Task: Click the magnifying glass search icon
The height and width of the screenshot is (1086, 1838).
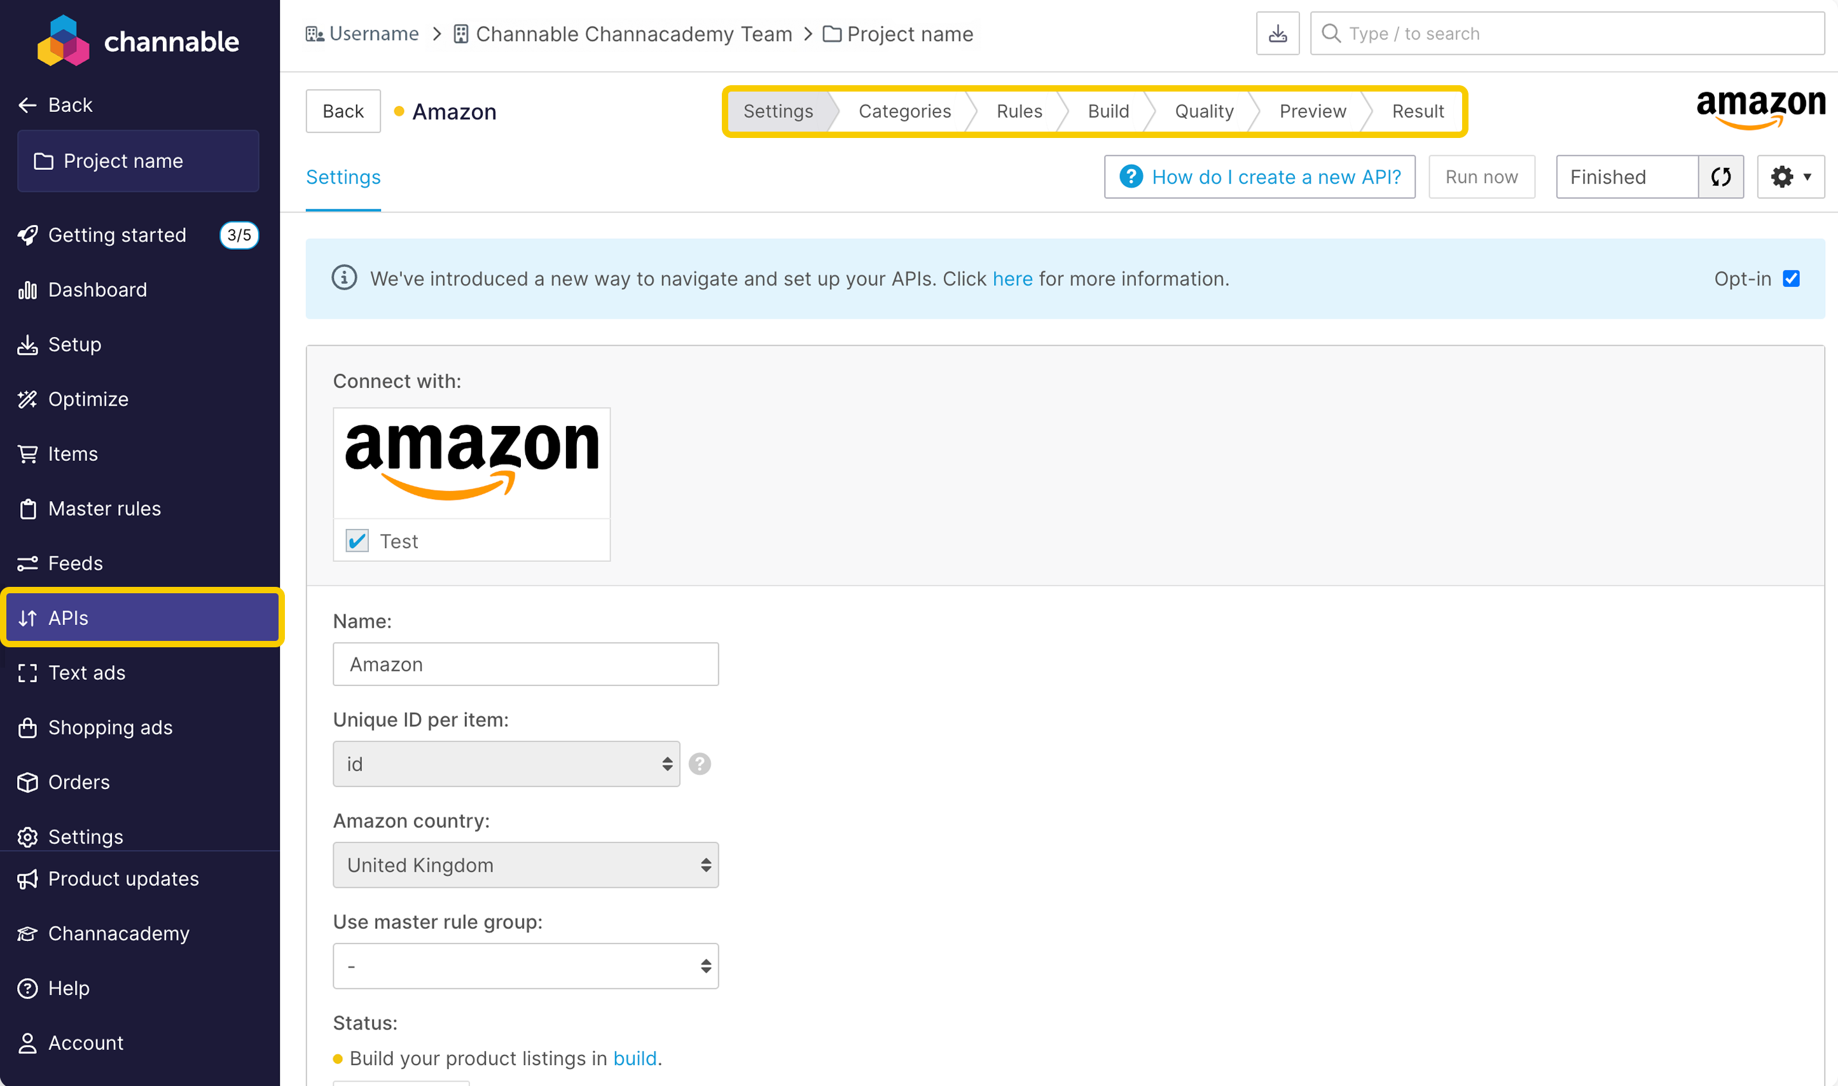Action: 1330,34
